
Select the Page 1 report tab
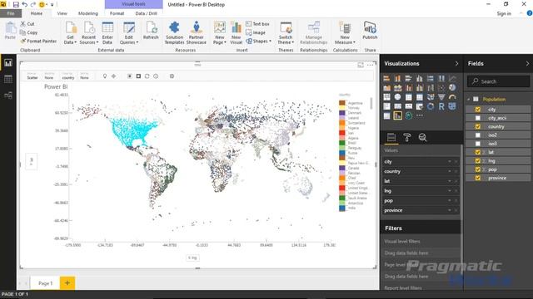[45, 283]
